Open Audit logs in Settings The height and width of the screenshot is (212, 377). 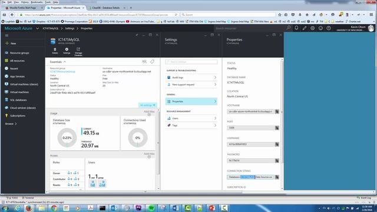[x=191, y=78]
